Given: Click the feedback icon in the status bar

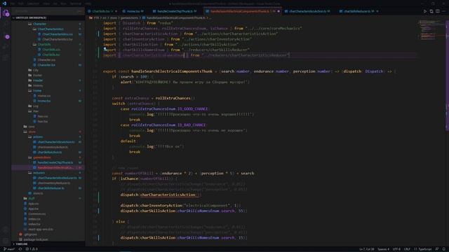Looking at the screenshot, I should (x=437, y=249).
